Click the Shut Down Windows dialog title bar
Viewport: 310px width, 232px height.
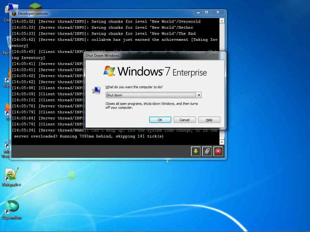tap(155, 56)
